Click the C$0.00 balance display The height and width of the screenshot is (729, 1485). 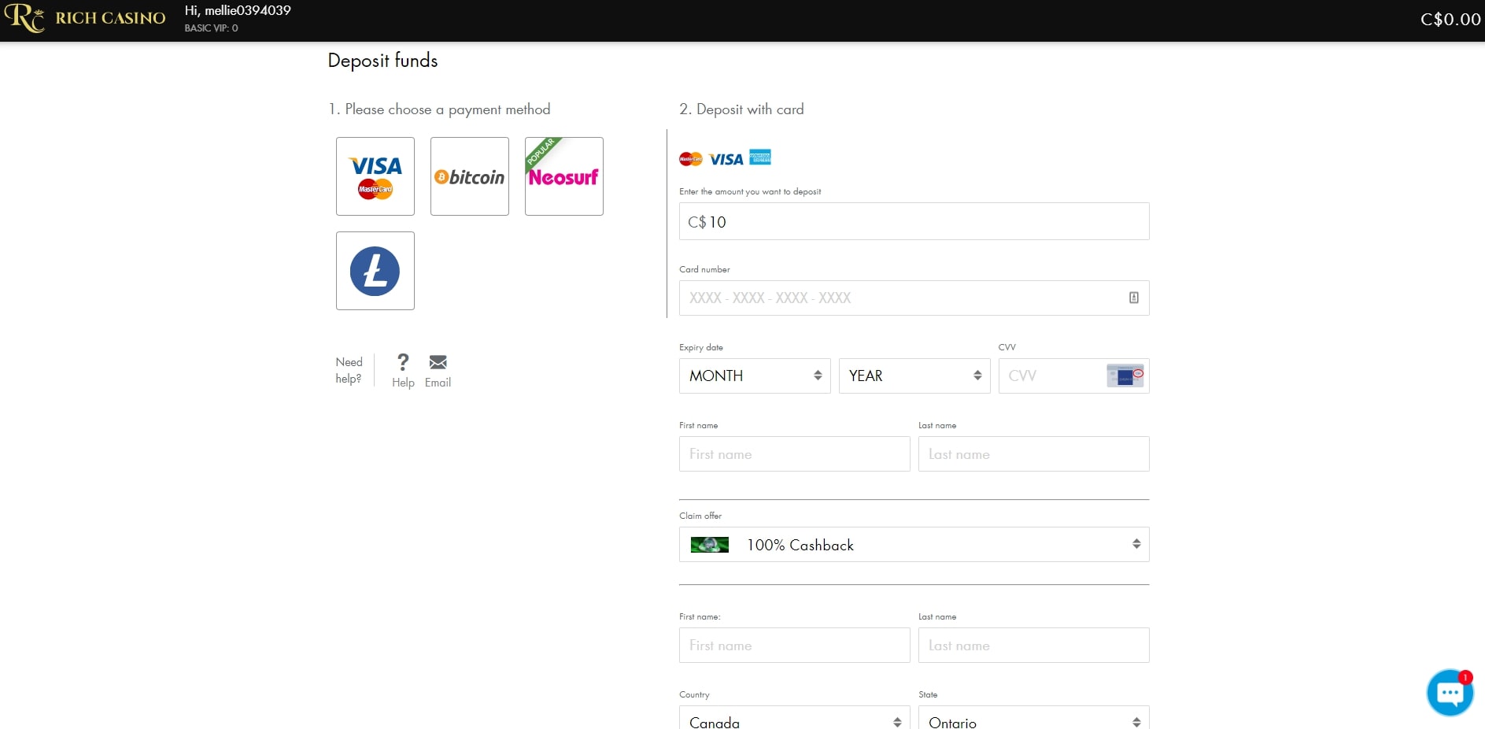pos(1450,19)
